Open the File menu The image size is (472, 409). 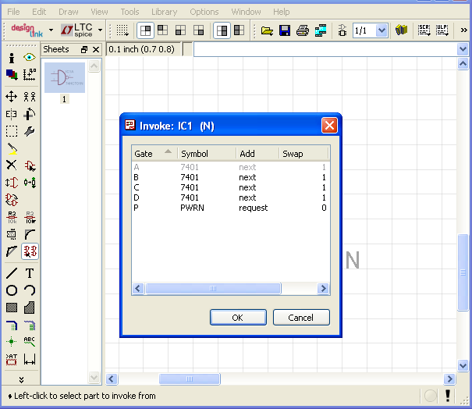tap(13, 12)
